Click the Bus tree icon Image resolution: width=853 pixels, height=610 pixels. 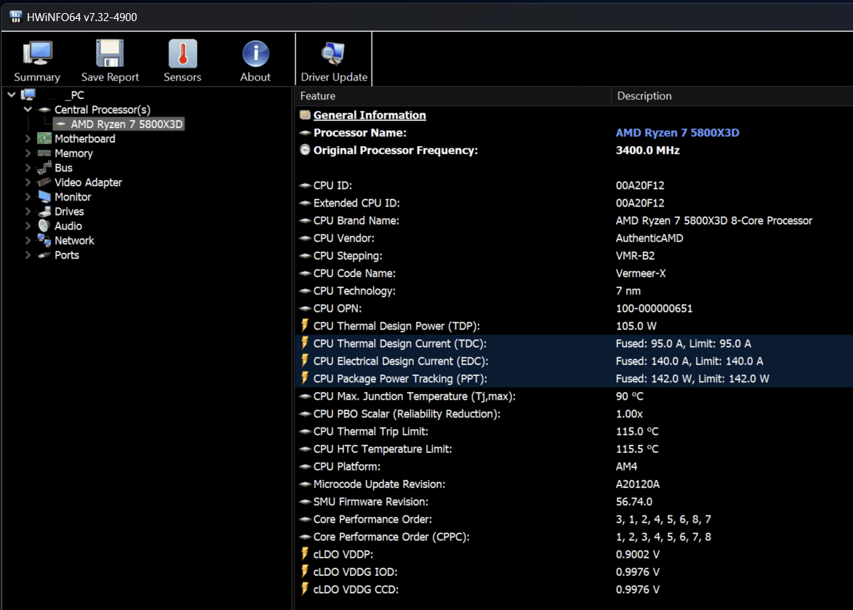pyautogui.click(x=44, y=167)
